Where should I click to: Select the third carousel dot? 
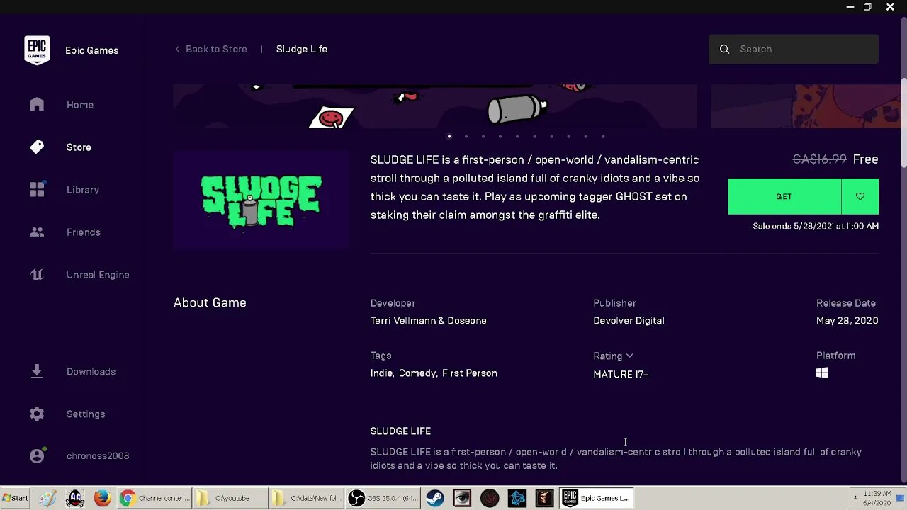(x=483, y=136)
